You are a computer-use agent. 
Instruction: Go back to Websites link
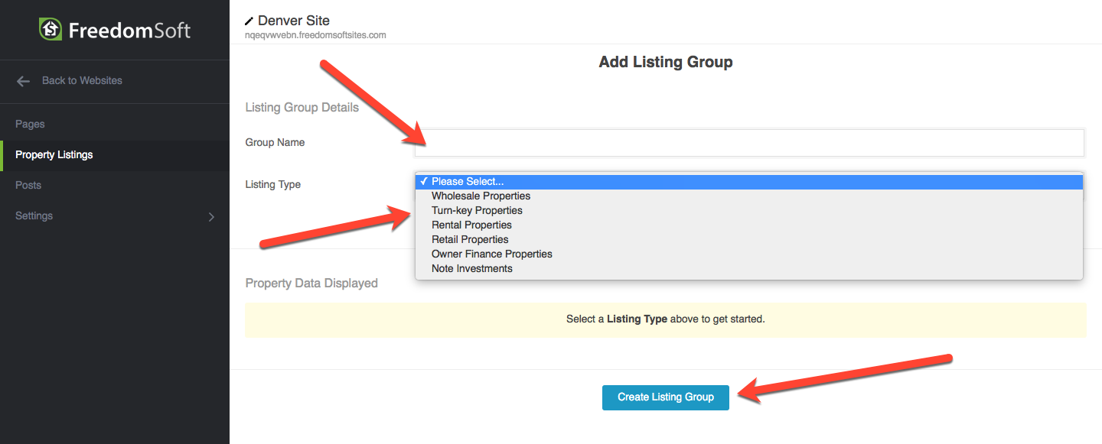tap(82, 80)
